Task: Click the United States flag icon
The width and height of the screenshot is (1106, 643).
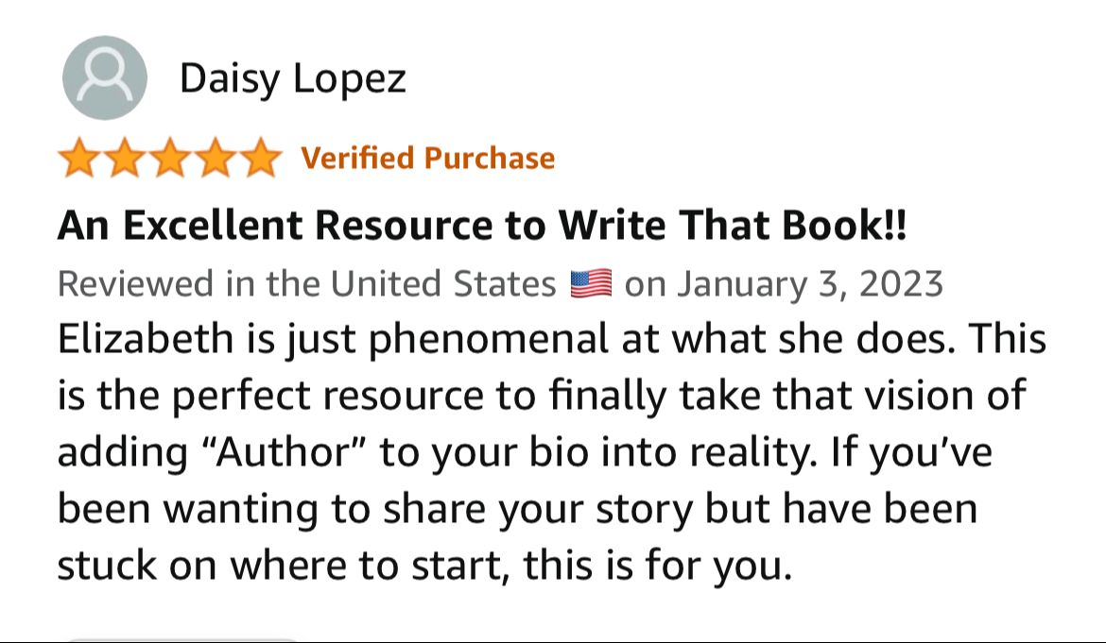Action: pyautogui.click(x=592, y=283)
